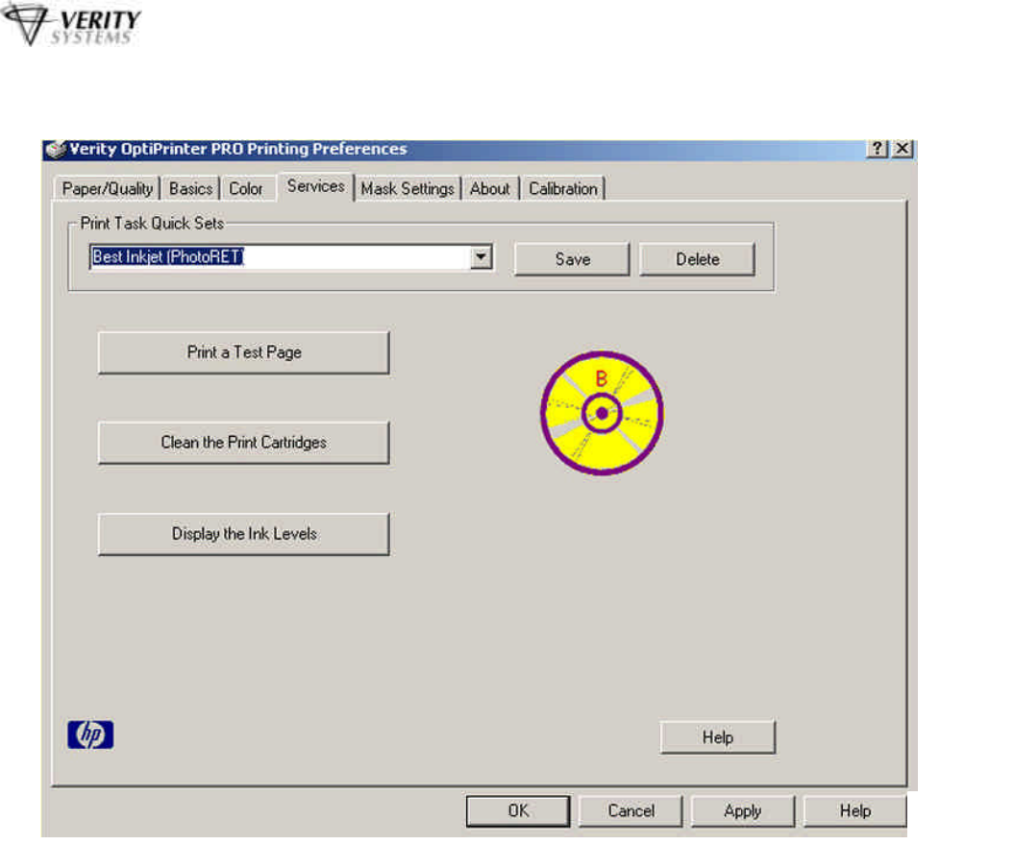Select the Services tab
This screenshot has height=845, width=1014.
(x=315, y=186)
